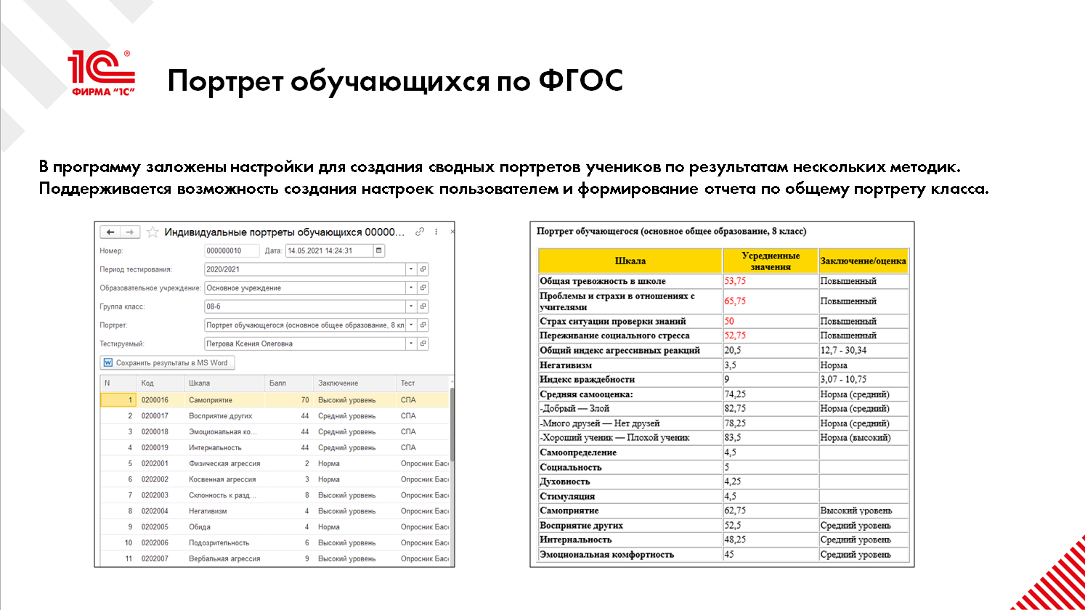Screen dimensions: 1085x610
Task: Select the Восприятие других row in left table
Action: (x=275, y=416)
